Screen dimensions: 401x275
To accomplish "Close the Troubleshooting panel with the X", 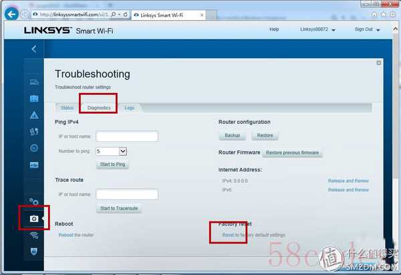I will click(x=379, y=63).
